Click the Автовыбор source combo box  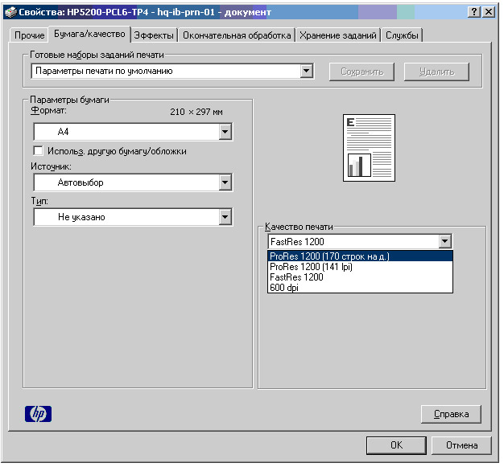(x=133, y=182)
